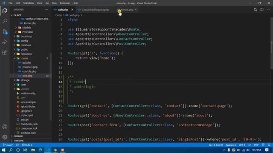The image size is (273, 153).
Task: Open artisan file in the explorer
Action: [25, 120]
